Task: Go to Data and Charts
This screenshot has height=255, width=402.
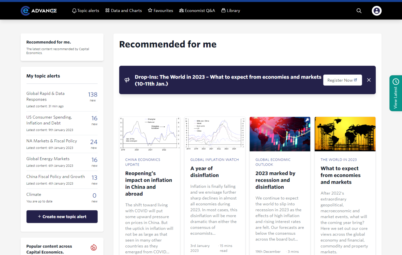Action: tap(123, 11)
